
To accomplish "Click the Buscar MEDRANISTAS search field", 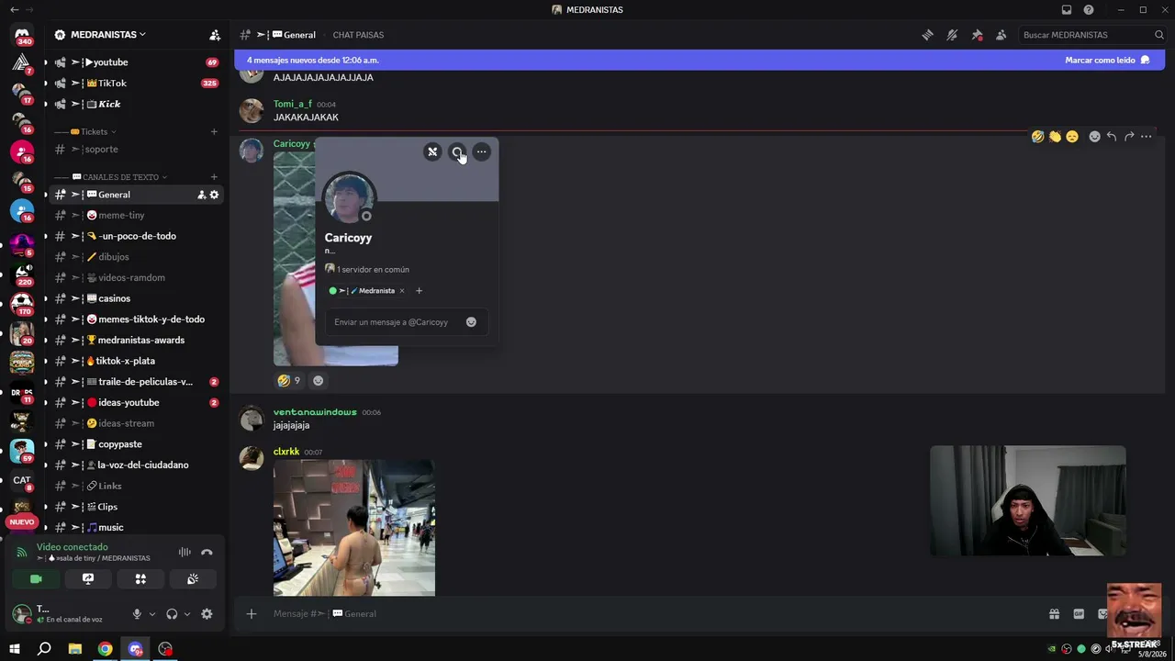I will tap(1092, 35).
